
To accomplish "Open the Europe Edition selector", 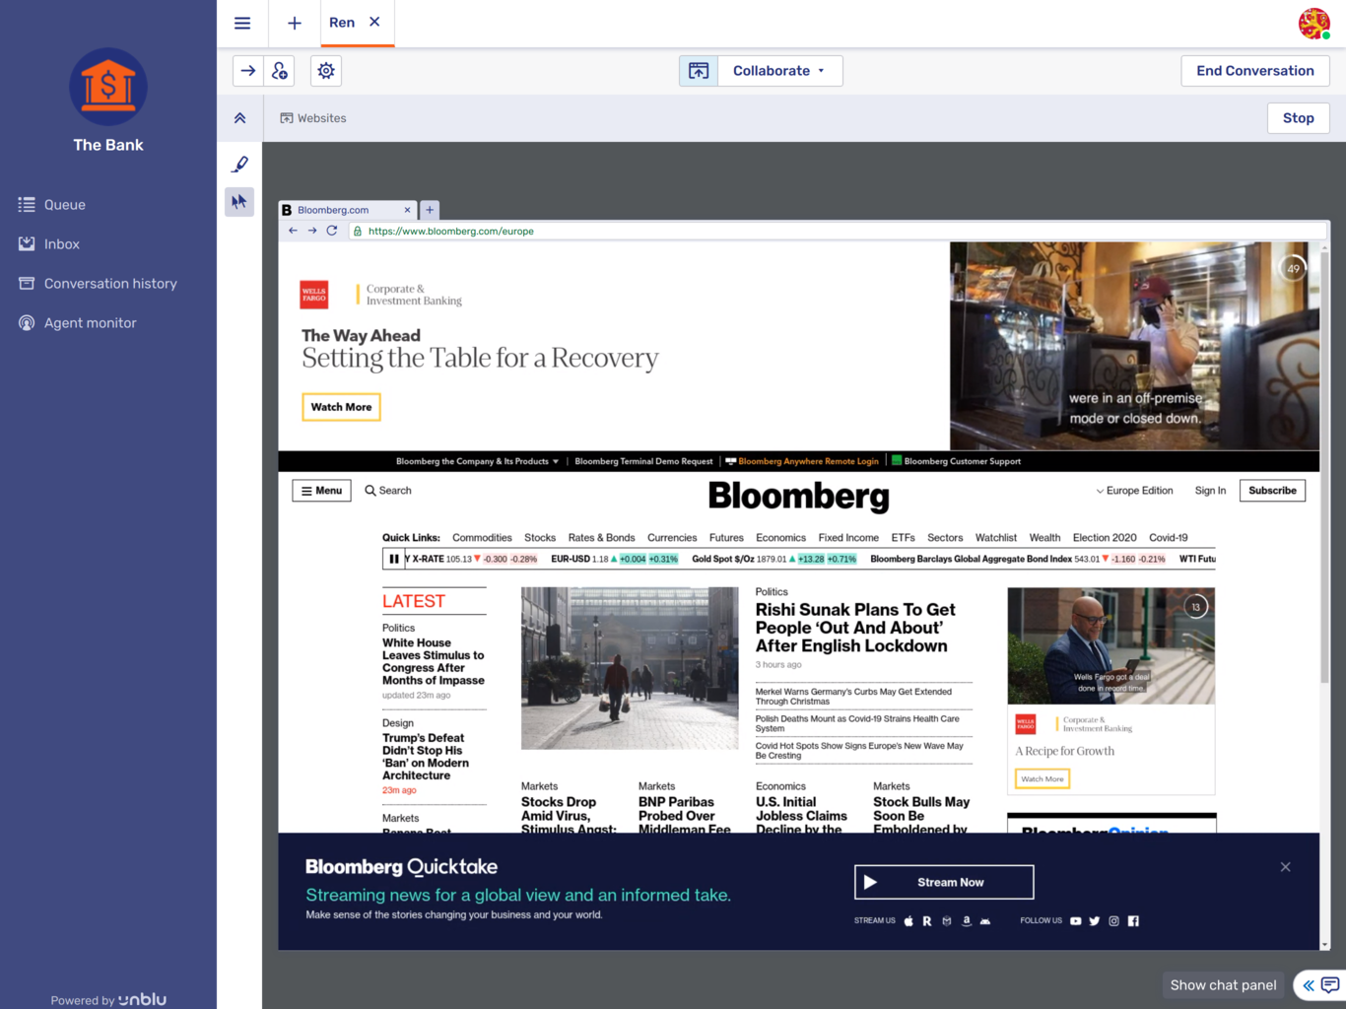I will point(1133,490).
